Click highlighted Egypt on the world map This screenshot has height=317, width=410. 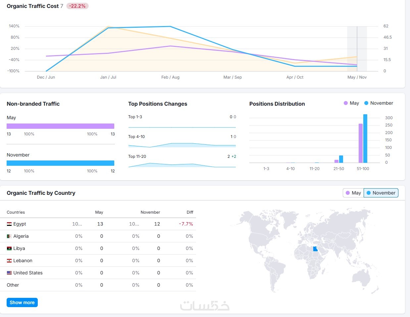pyautogui.click(x=315, y=249)
